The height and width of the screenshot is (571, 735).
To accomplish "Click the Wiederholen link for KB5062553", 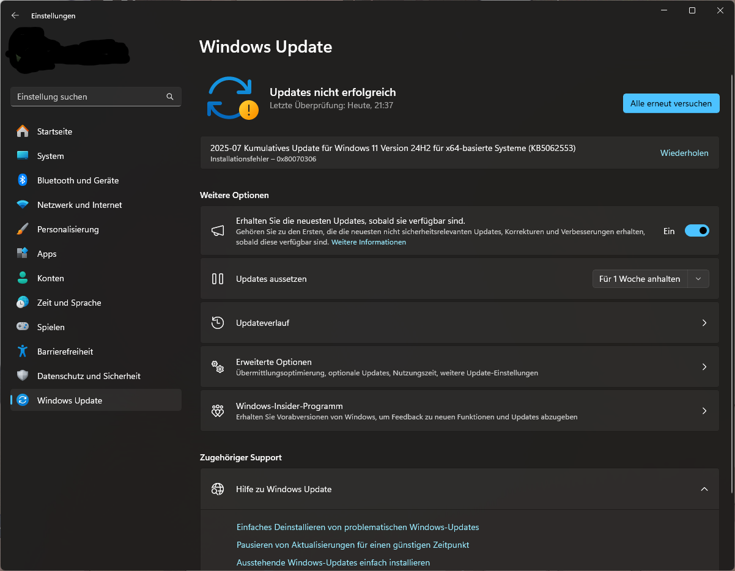I will pyautogui.click(x=684, y=153).
